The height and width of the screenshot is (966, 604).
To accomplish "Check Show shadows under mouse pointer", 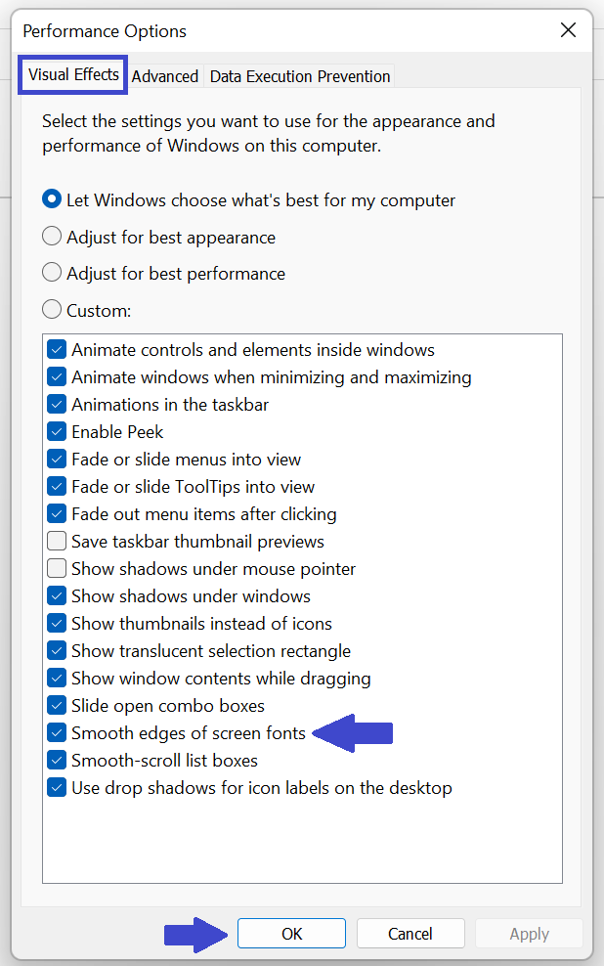I will pos(56,568).
